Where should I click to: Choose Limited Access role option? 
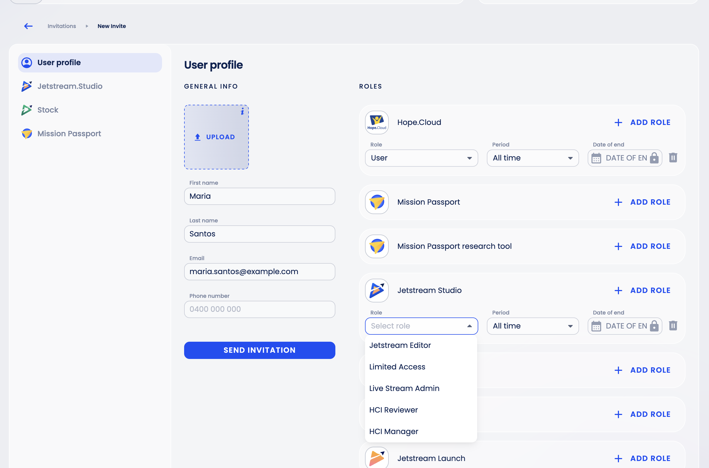pyautogui.click(x=421, y=367)
